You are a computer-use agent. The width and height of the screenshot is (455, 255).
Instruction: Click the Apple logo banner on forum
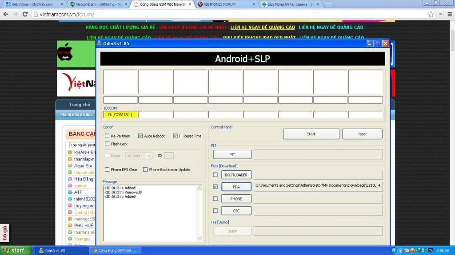pyautogui.click(x=76, y=54)
